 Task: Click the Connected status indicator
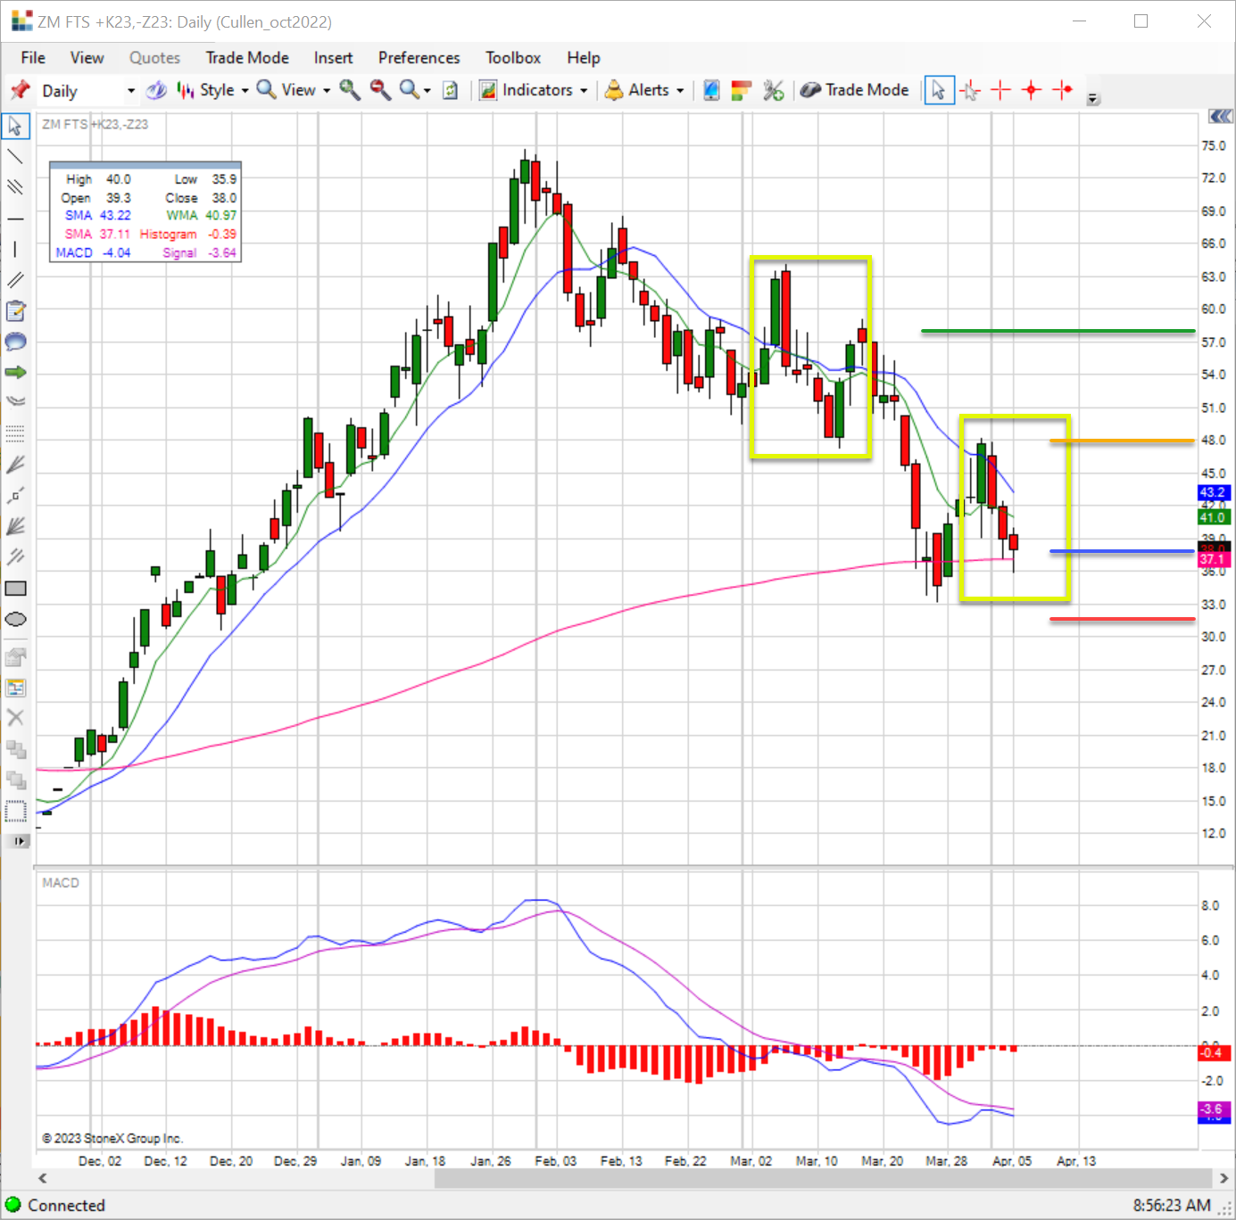point(55,1205)
